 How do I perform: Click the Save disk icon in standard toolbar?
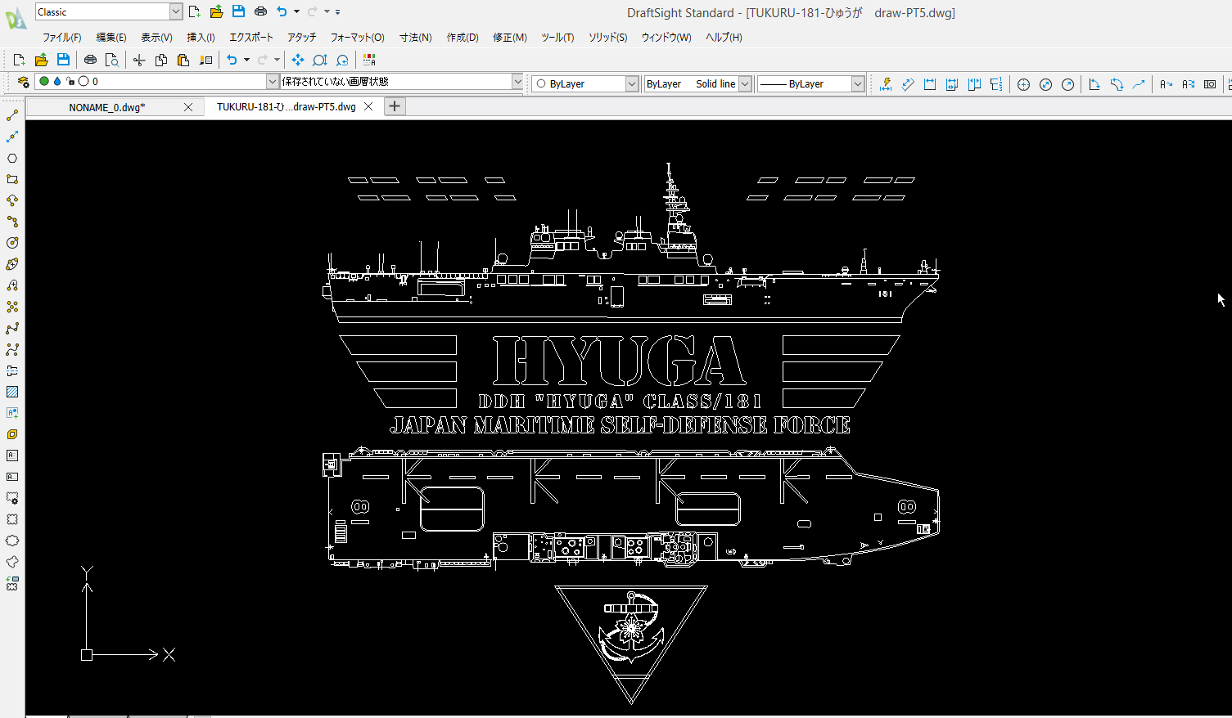(63, 60)
